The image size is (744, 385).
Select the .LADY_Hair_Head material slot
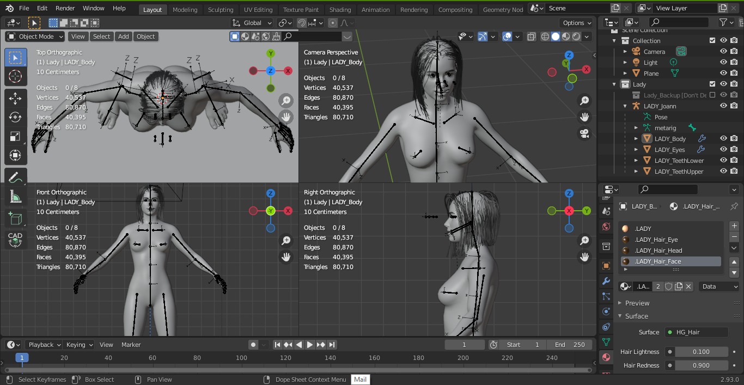(658, 250)
